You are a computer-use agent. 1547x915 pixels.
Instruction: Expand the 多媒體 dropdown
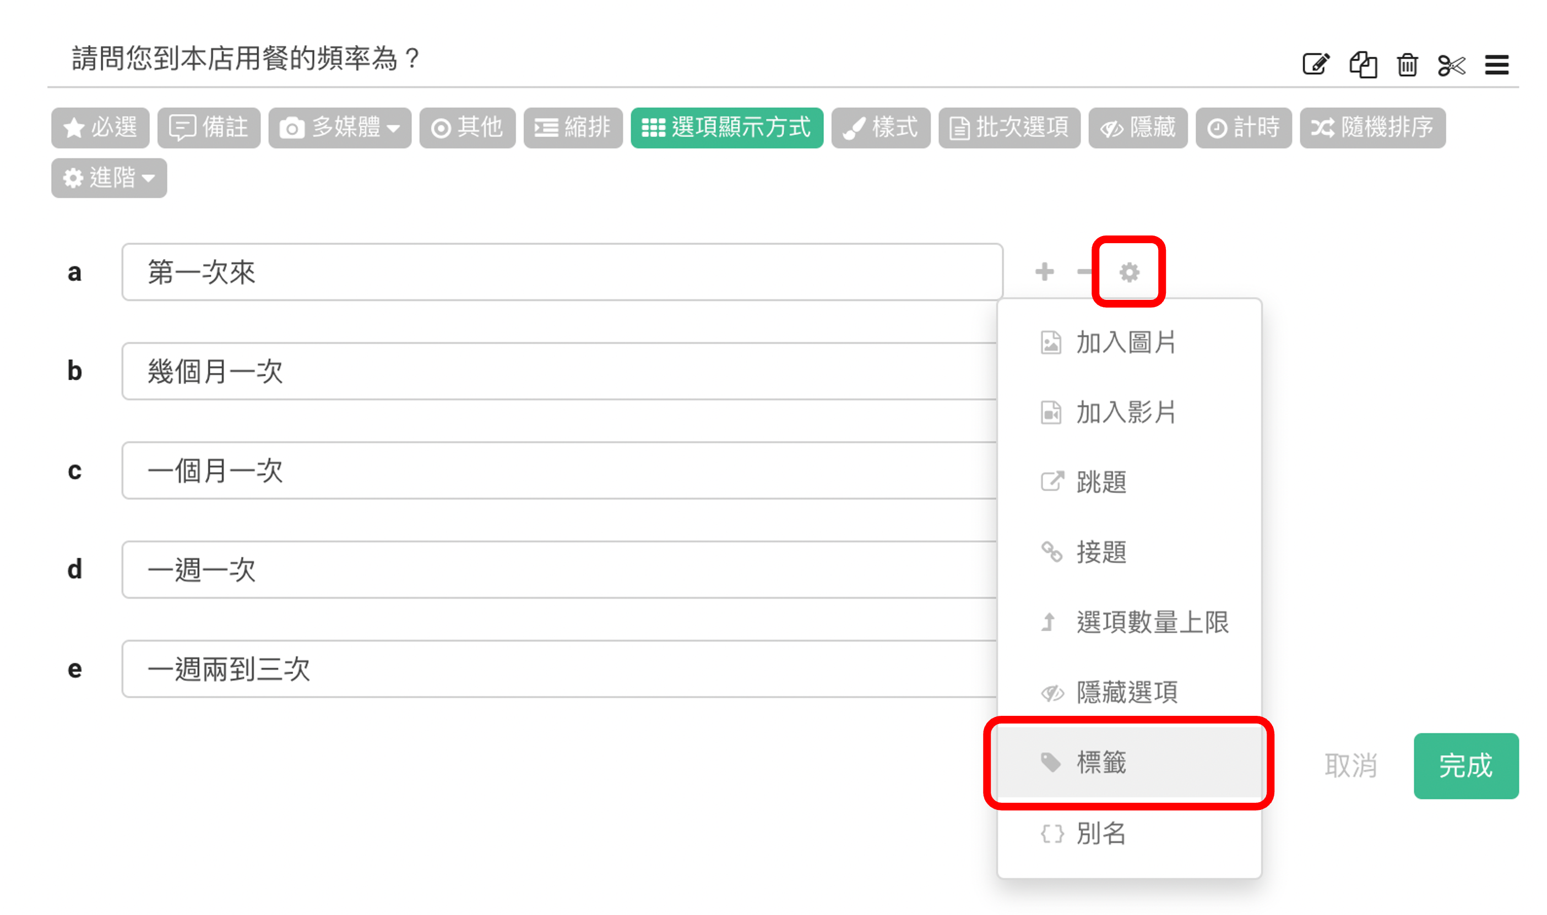click(339, 128)
